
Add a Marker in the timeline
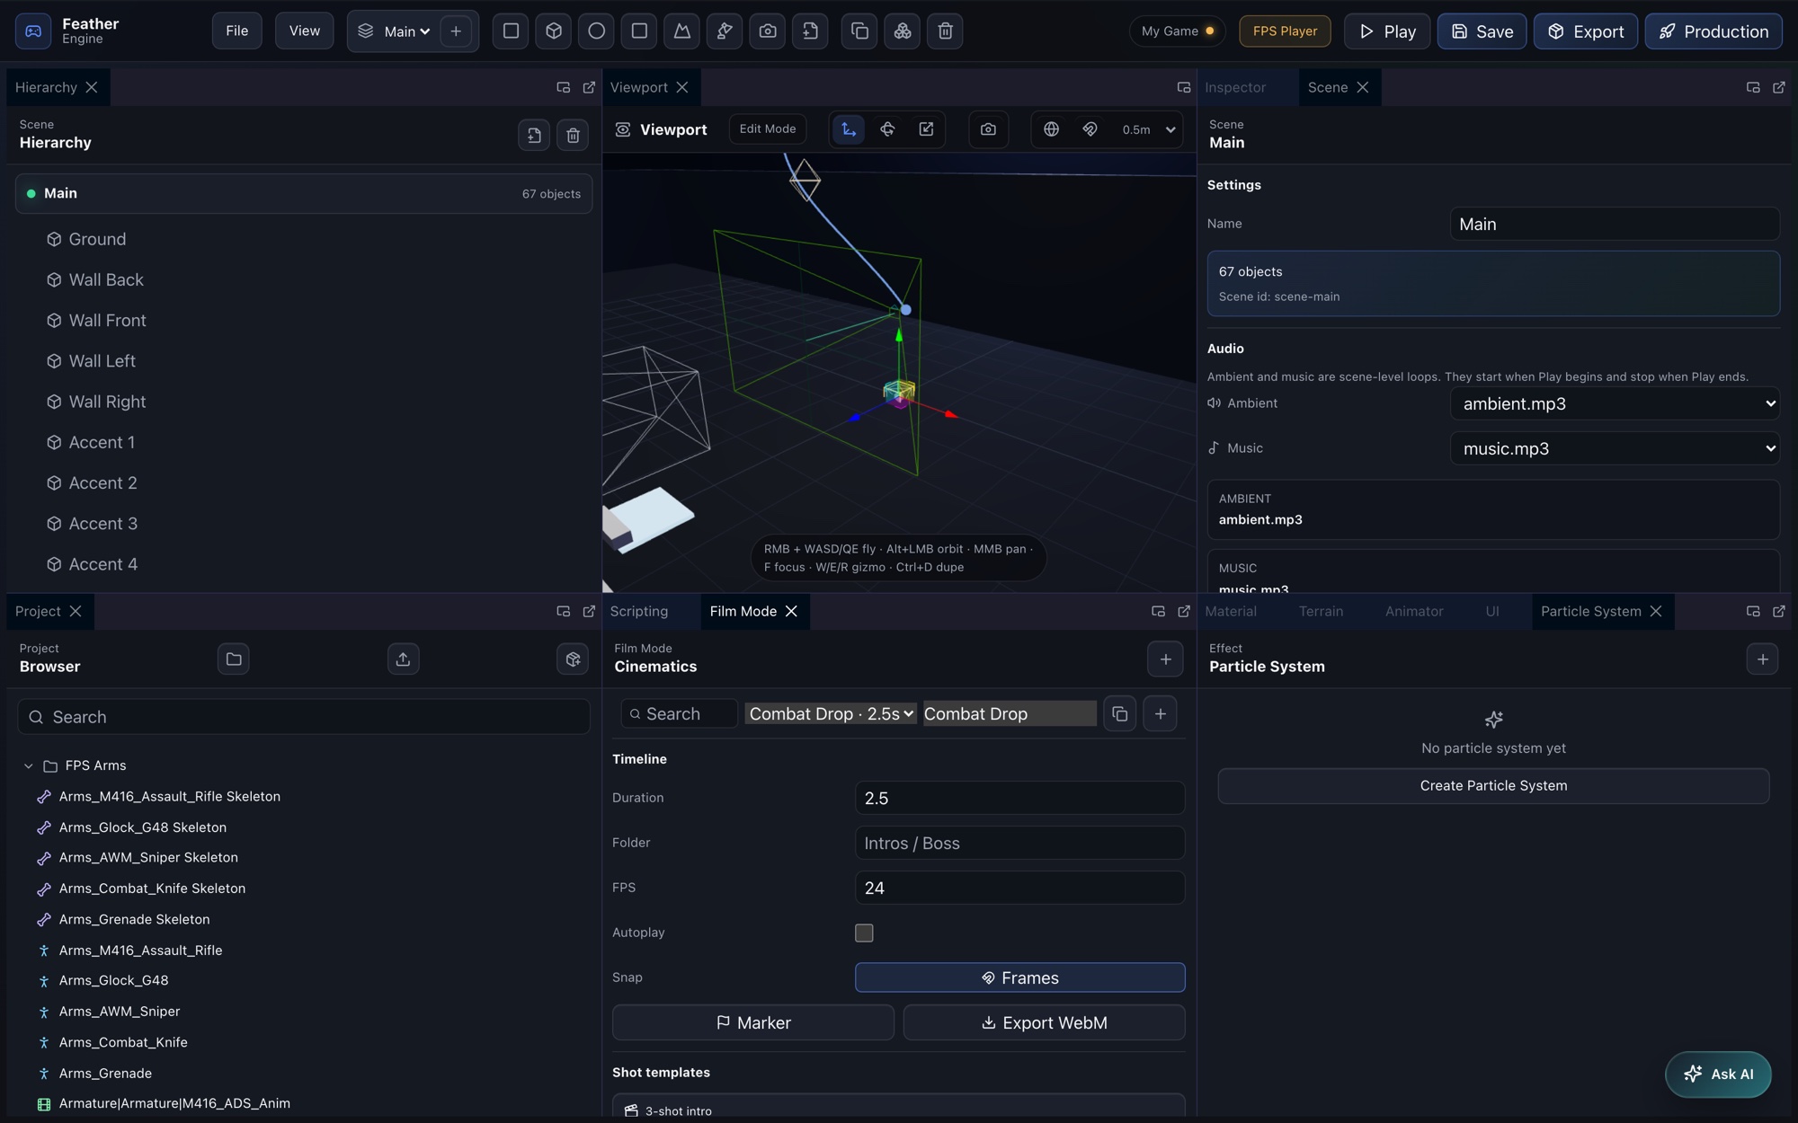pyautogui.click(x=753, y=1023)
